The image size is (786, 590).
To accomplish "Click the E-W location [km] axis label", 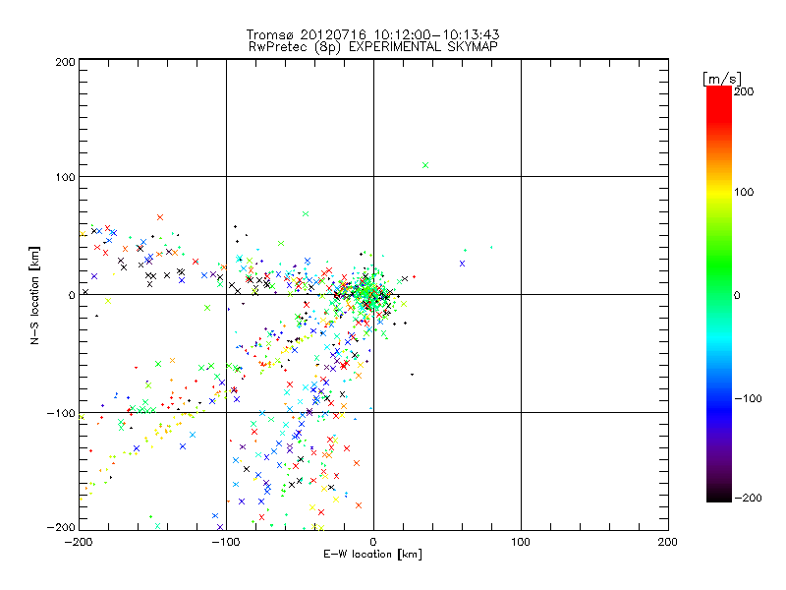I will pyautogui.click(x=372, y=554).
